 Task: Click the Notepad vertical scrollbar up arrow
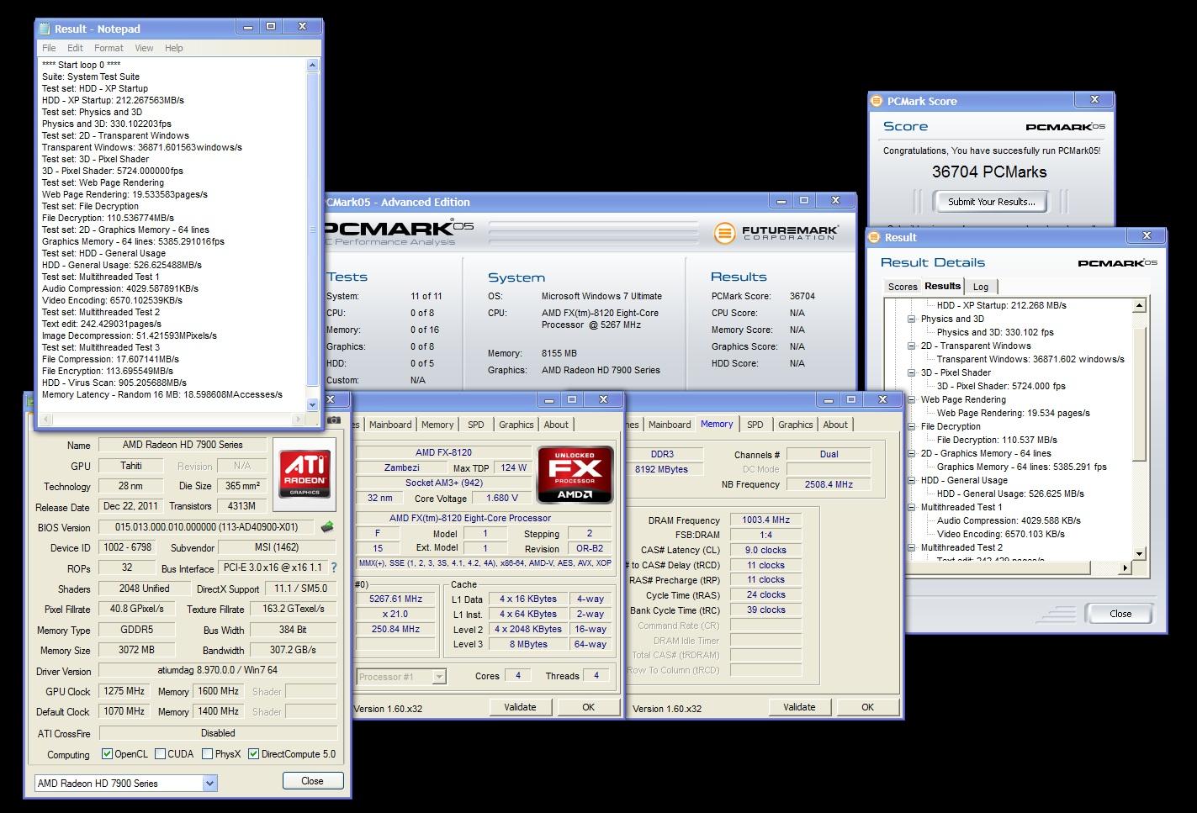(313, 65)
